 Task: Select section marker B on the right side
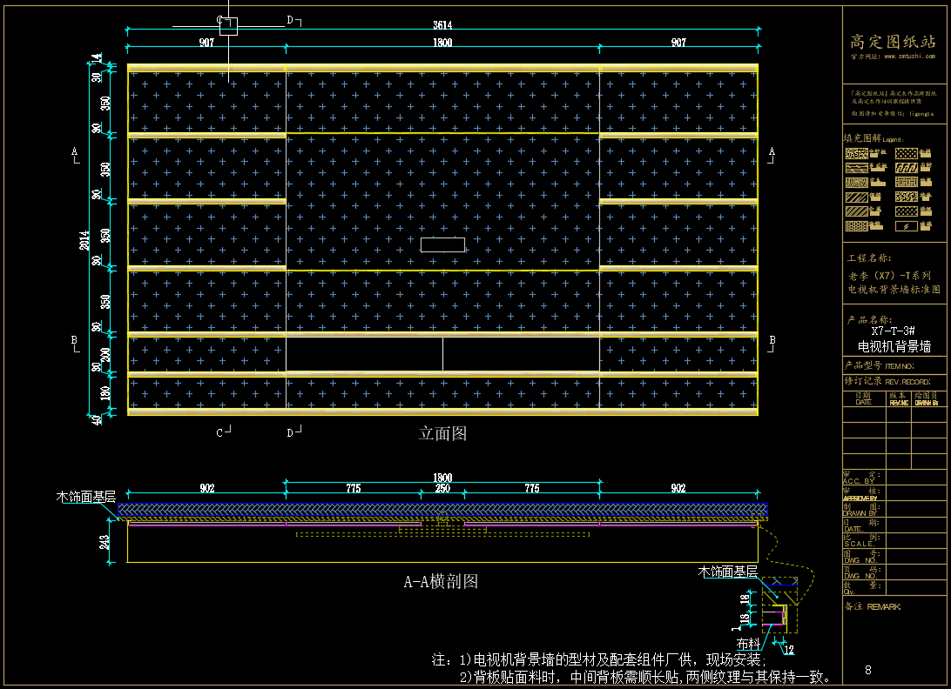click(x=772, y=339)
